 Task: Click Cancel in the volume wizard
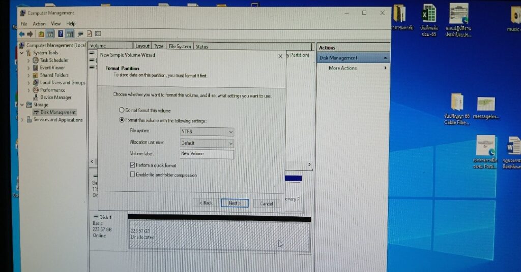point(267,203)
